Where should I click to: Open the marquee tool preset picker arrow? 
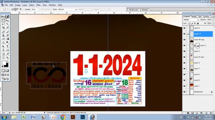[x=8, y=9]
